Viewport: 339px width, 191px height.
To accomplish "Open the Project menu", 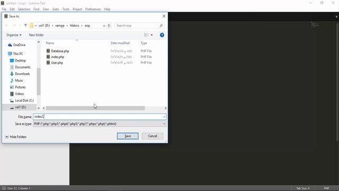I will tap(77, 9).
